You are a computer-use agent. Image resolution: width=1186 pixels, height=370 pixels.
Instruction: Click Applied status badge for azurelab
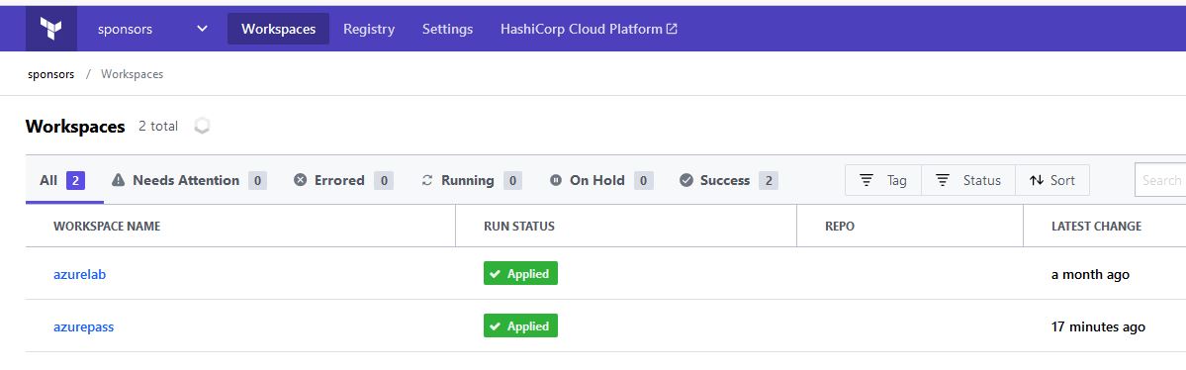[520, 274]
